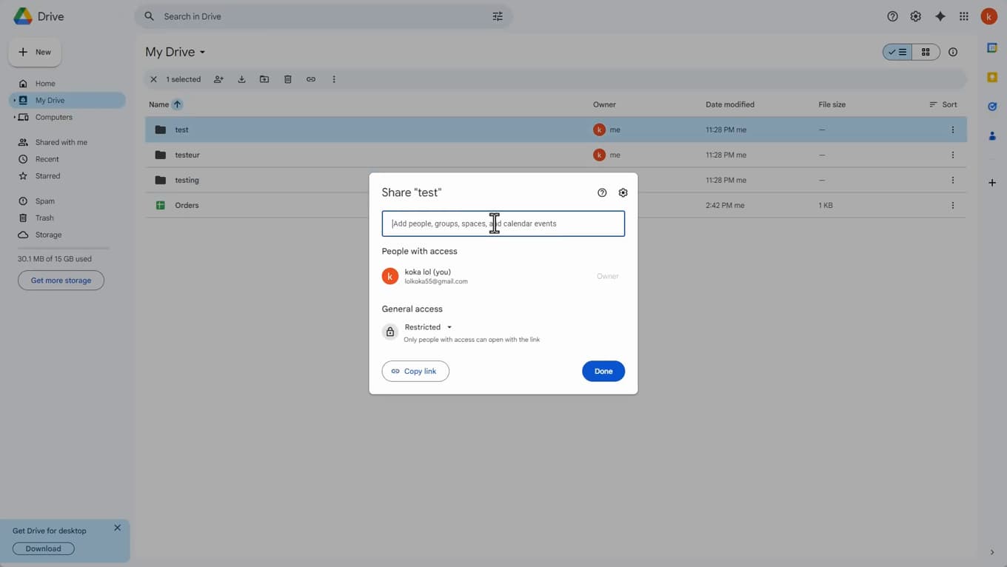
Task: Click the Share toolbar icon
Action: click(218, 79)
